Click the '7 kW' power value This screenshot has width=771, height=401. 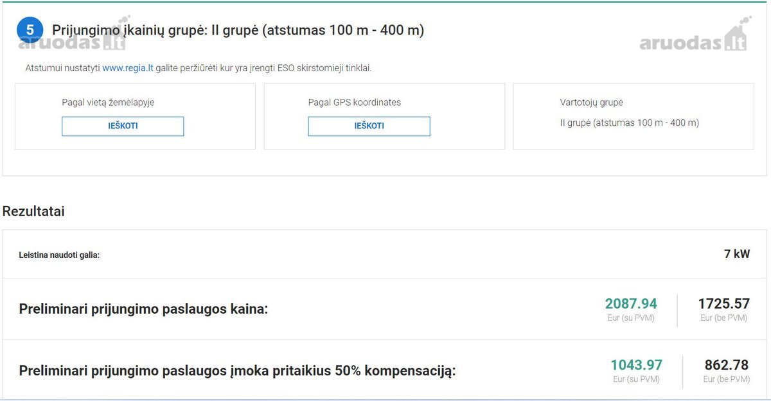737,254
